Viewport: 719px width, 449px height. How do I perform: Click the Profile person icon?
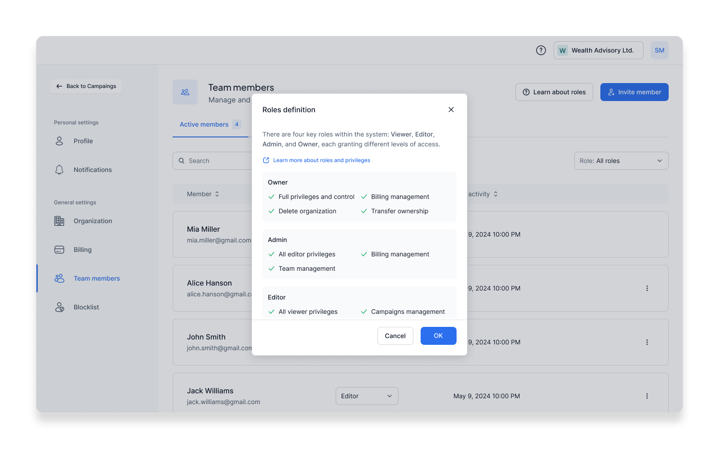pyautogui.click(x=59, y=141)
